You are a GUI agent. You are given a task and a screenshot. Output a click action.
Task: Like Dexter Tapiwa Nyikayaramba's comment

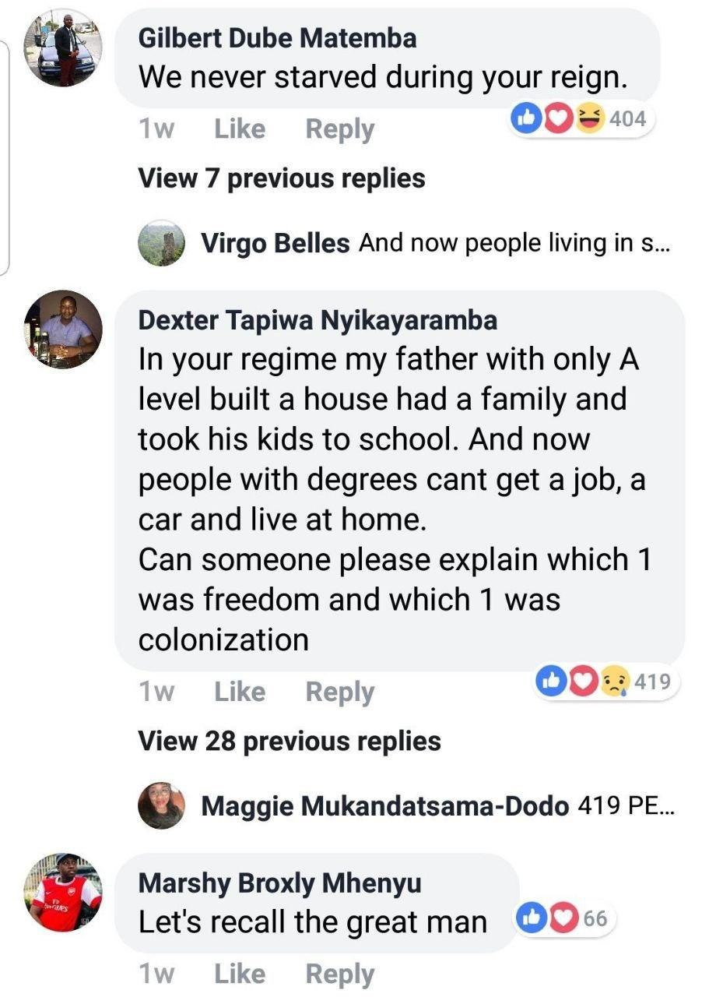click(240, 692)
